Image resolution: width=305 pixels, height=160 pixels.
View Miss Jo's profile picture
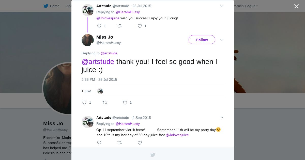point(88,40)
